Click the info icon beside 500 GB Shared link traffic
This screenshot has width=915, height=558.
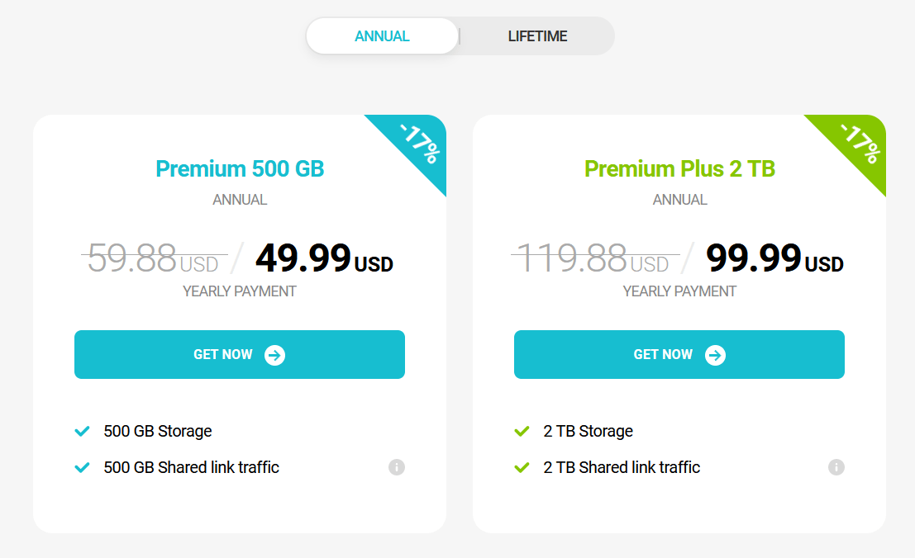pyautogui.click(x=397, y=467)
